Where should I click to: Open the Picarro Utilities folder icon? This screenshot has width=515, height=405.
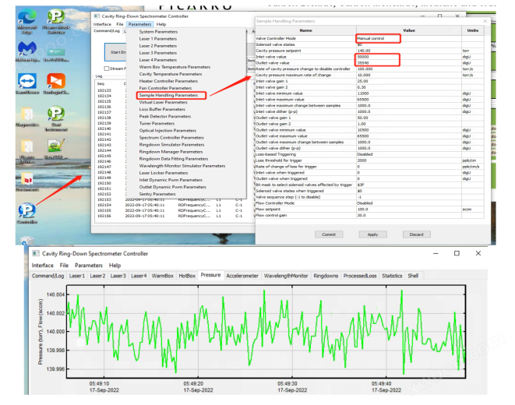[27, 148]
